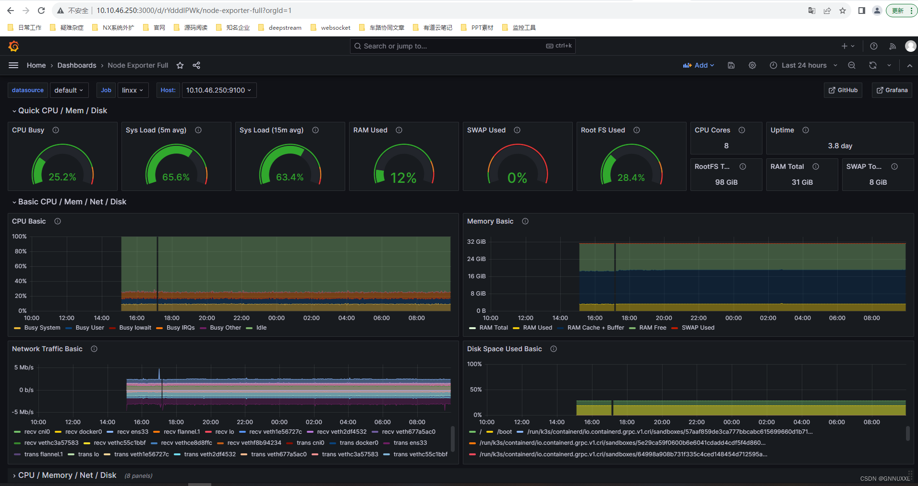Open the Job linxx dropdown
This screenshot has width=918, height=486.
coord(133,90)
